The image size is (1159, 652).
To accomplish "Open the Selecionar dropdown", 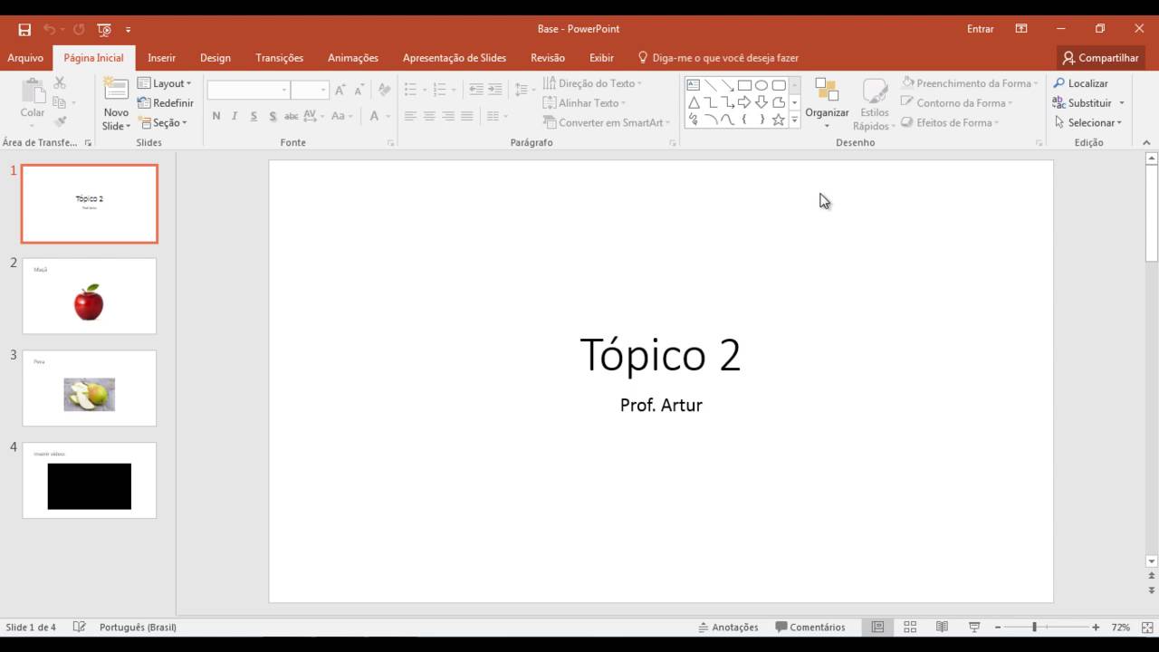I will (x=1088, y=123).
